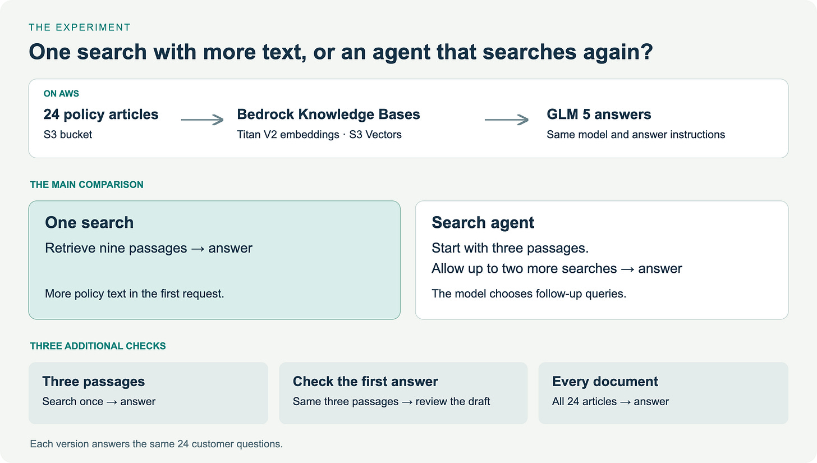Click "Start with three passages." line
The height and width of the screenshot is (463, 817).
point(510,248)
